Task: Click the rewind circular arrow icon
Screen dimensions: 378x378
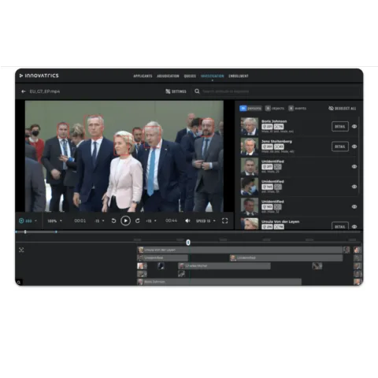Action: coord(113,220)
